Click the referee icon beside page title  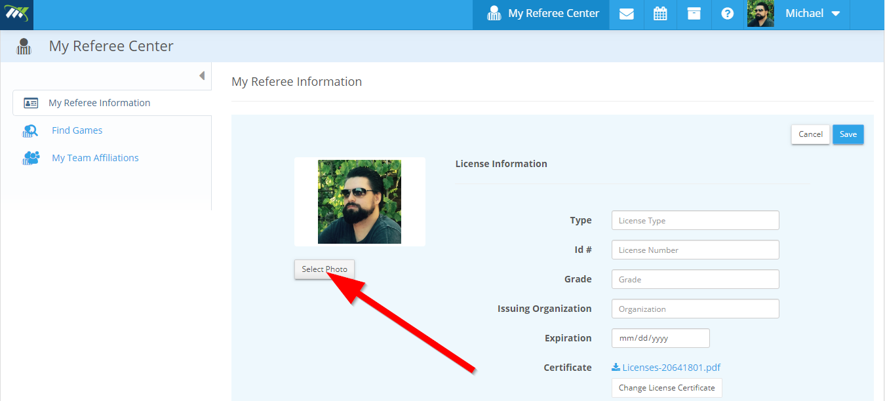coord(24,47)
